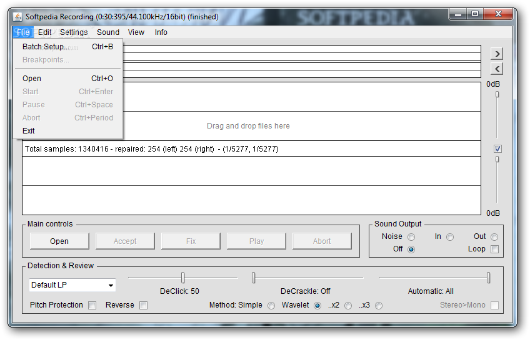Click the Total samples status text

151,149
